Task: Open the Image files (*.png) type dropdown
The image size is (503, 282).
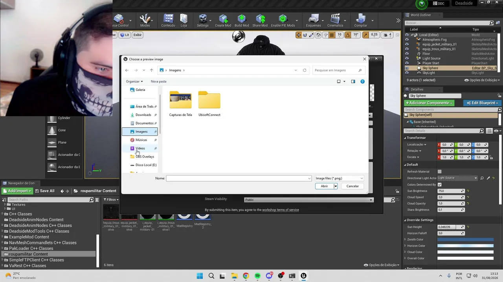Action: [339, 178]
